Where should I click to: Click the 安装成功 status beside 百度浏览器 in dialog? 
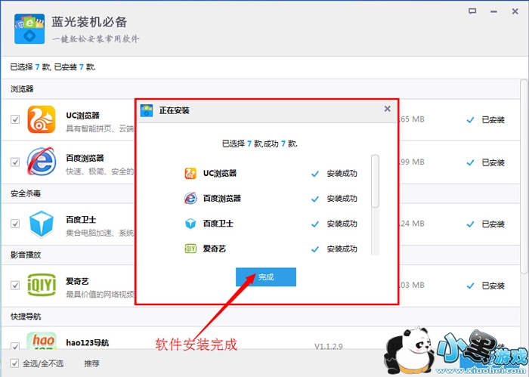click(342, 199)
